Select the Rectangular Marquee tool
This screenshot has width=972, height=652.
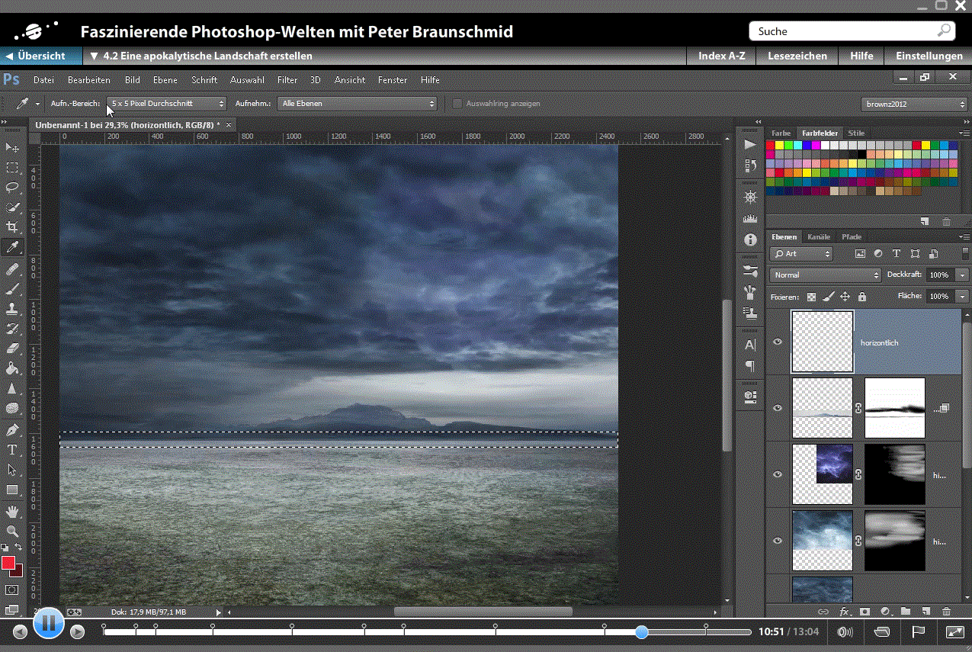click(x=12, y=167)
